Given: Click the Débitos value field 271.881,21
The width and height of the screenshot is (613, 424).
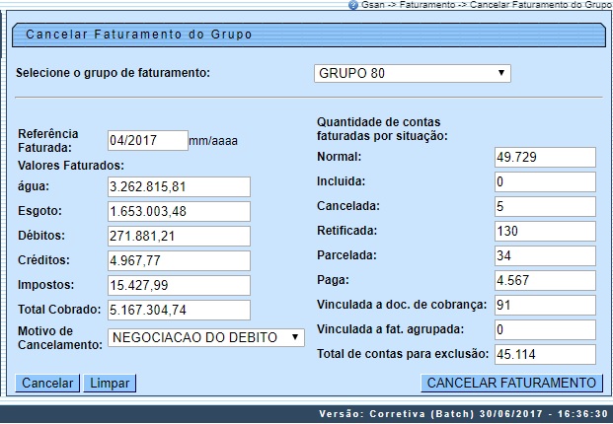Looking at the screenshot, I should point(179,236).
